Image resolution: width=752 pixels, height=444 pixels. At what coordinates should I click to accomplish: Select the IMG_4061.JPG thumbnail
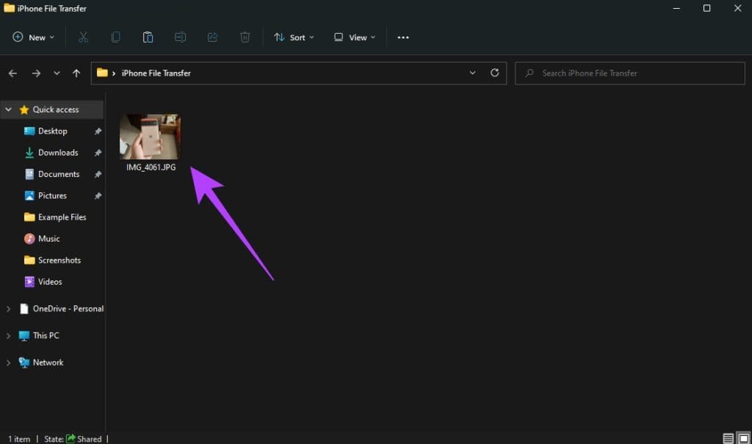pyautogui.click(x=150, y=137)
